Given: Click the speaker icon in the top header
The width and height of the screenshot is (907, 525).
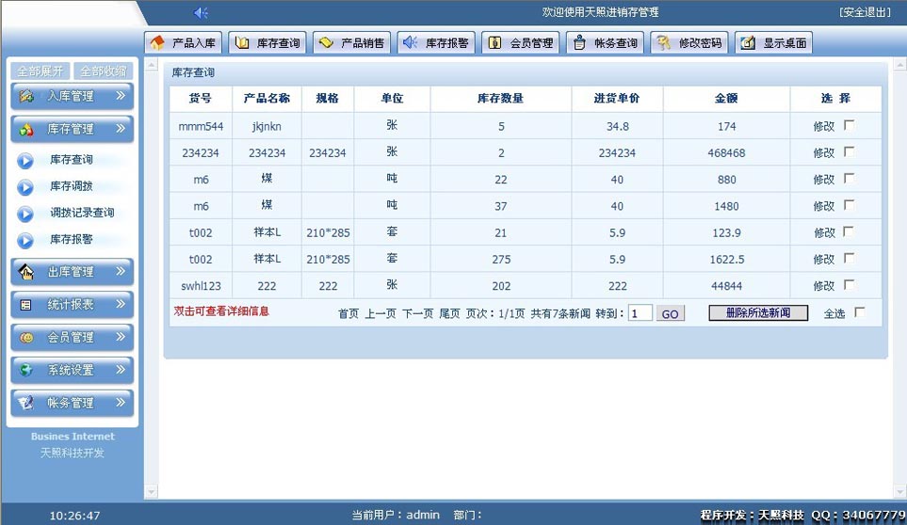Looking at the screenshot, I should 201,13.
